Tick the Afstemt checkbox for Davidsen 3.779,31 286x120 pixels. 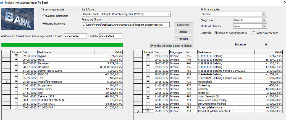[16, 63]
